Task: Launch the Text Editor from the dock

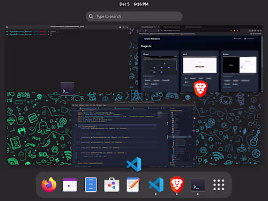Action: coord(133,185)
